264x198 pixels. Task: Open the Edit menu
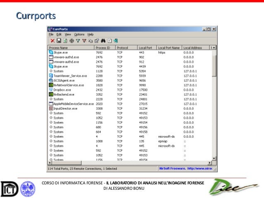coord(59,34)
